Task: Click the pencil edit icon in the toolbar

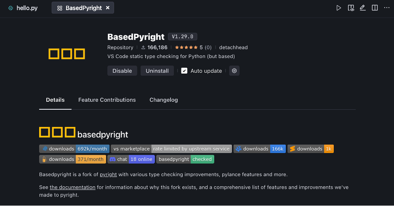Action: pos(362,8)
